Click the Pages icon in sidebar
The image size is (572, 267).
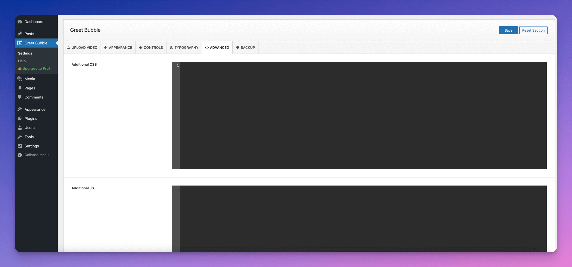click(20, 88)
